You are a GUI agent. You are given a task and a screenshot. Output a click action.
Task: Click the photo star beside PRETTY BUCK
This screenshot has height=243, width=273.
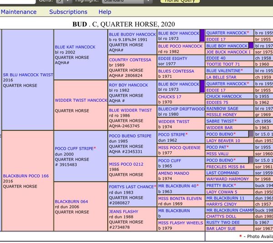[x=235, y=185]
